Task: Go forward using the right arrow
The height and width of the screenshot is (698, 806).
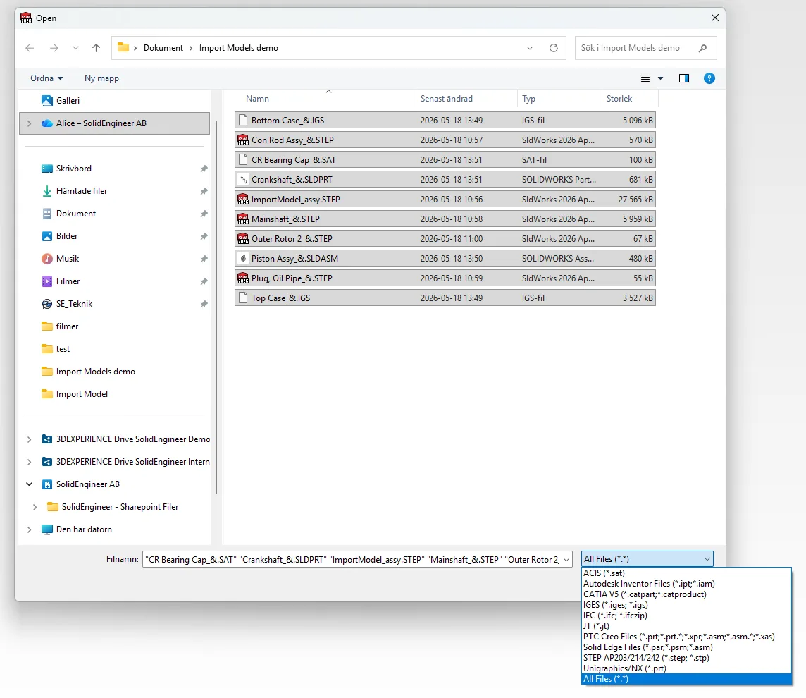Action: coord(54,48)
